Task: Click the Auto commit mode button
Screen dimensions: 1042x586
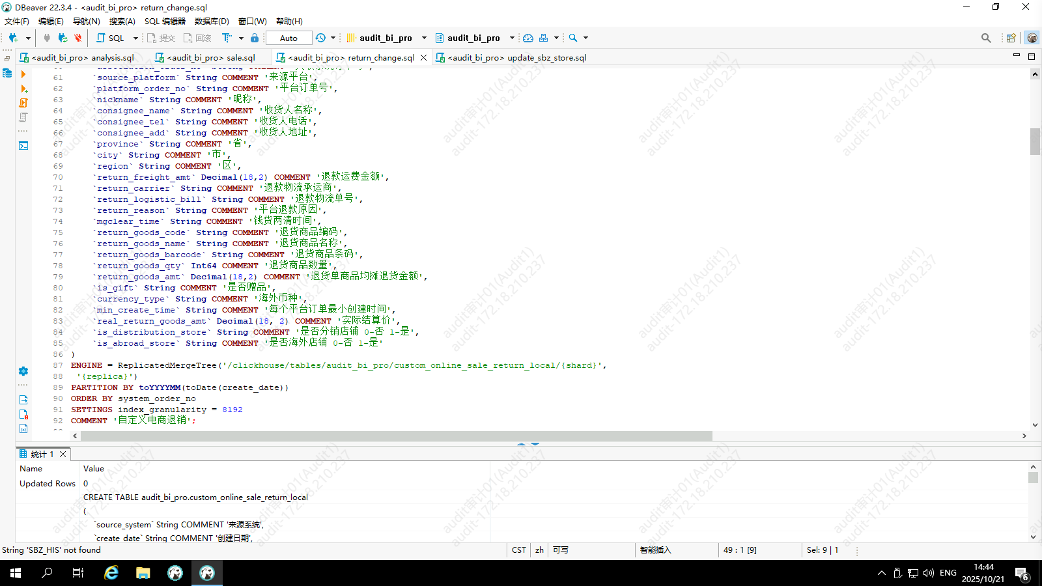Action: (x=289, y=38)
